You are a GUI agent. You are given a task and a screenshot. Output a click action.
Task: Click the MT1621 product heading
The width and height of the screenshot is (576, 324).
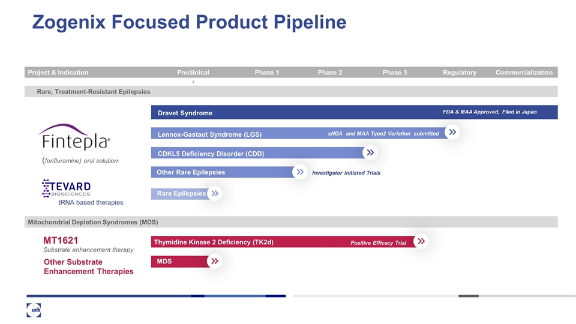pyautogui.click(x=61, y=241)
